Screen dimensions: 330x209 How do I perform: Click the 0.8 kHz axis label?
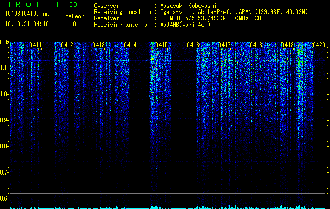coord(4,146)
